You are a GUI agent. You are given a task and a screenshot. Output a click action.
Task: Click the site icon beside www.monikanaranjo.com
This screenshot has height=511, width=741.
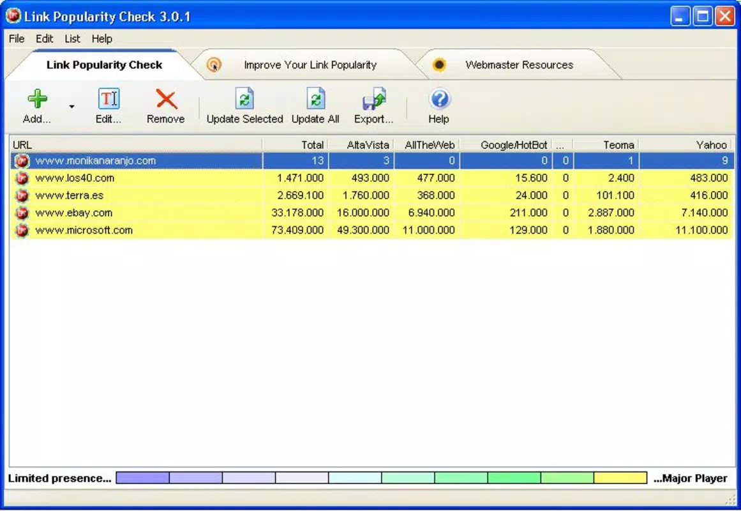22,161
